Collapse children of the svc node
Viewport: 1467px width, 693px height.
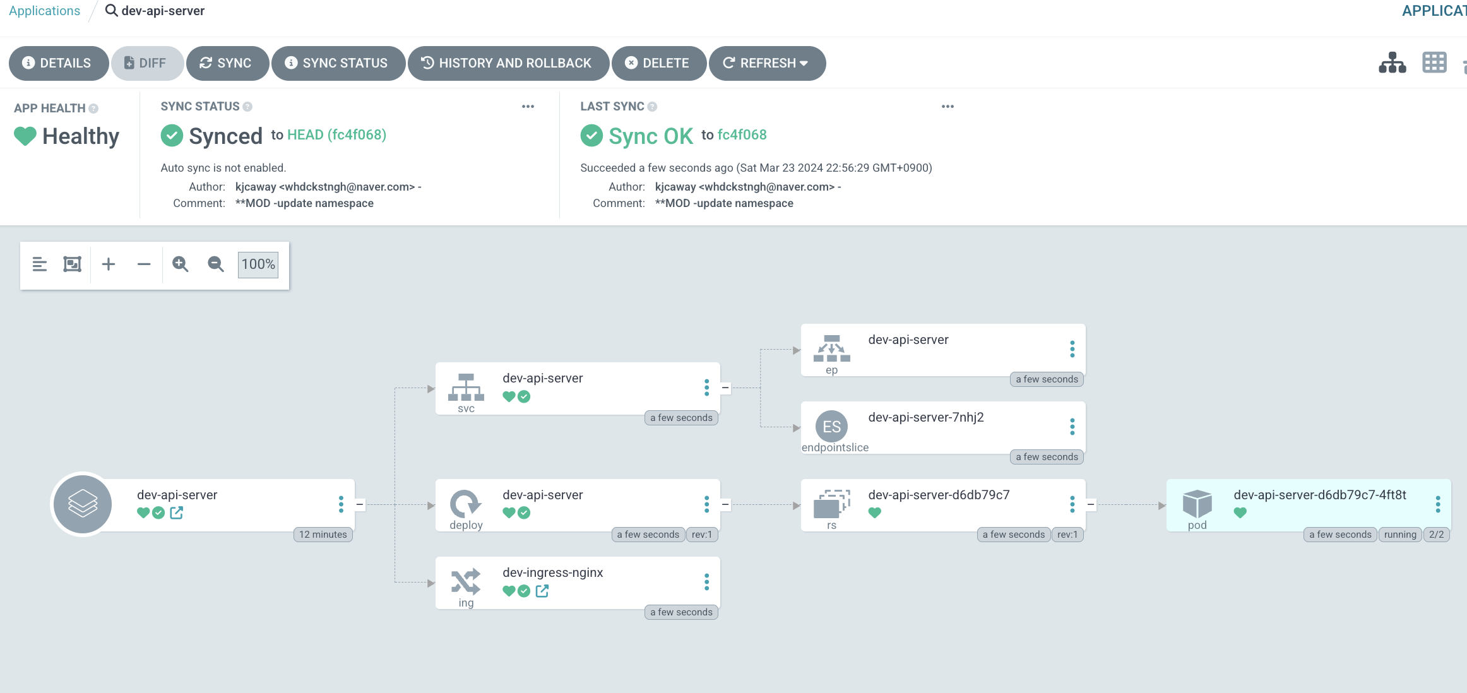point(725,388)
